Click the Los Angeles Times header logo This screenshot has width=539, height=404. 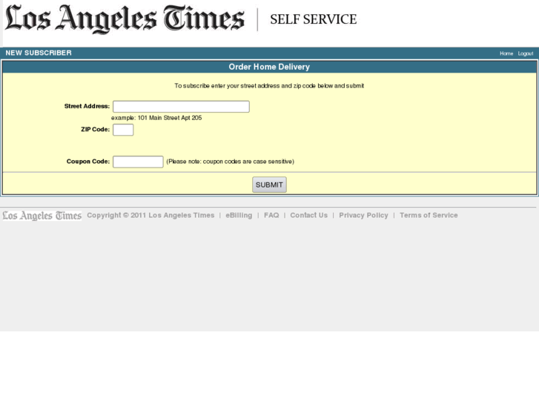point(125,19)
